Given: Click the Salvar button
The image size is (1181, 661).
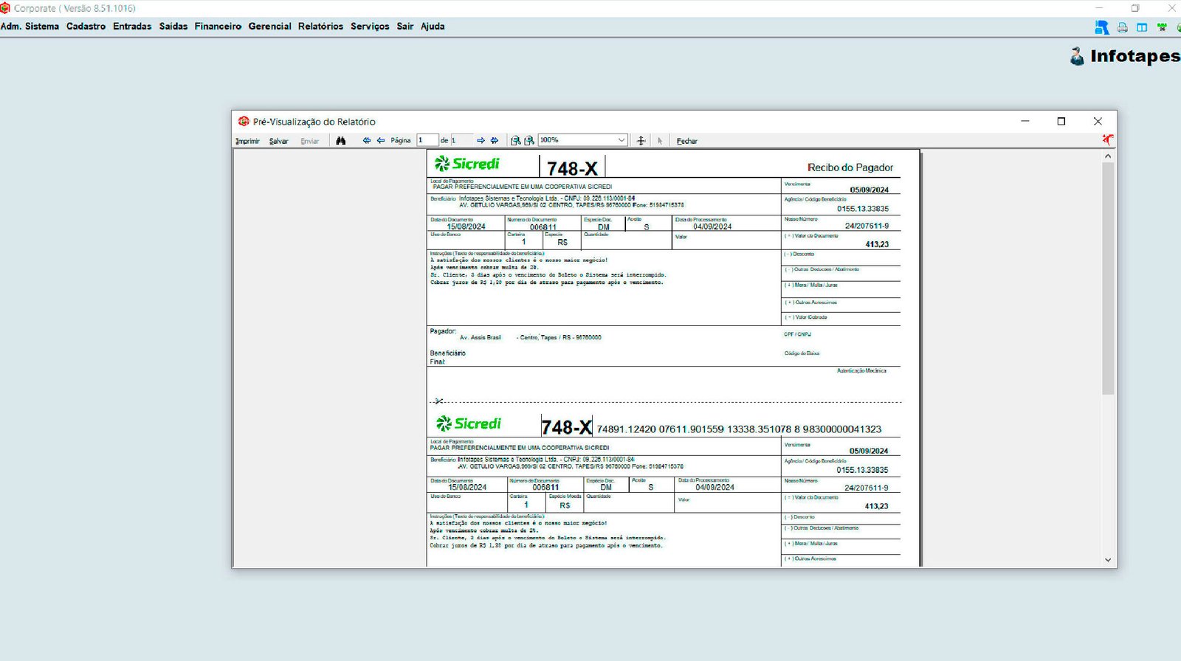Looking at the screenshot, I should pyautogui.click(x=278, y=141).
